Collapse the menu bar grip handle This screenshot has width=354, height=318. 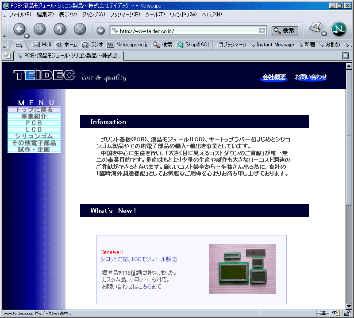pyautogui.click(x=4, y=15)
